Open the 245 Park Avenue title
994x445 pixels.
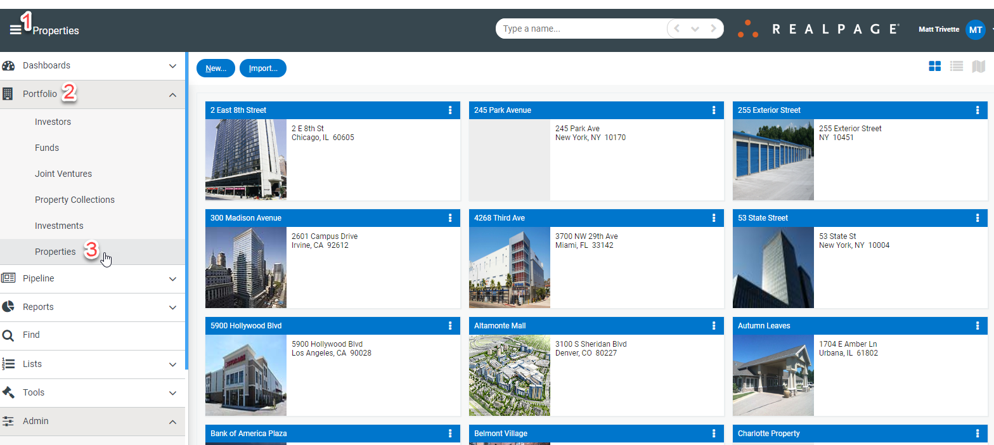(503, 110)
